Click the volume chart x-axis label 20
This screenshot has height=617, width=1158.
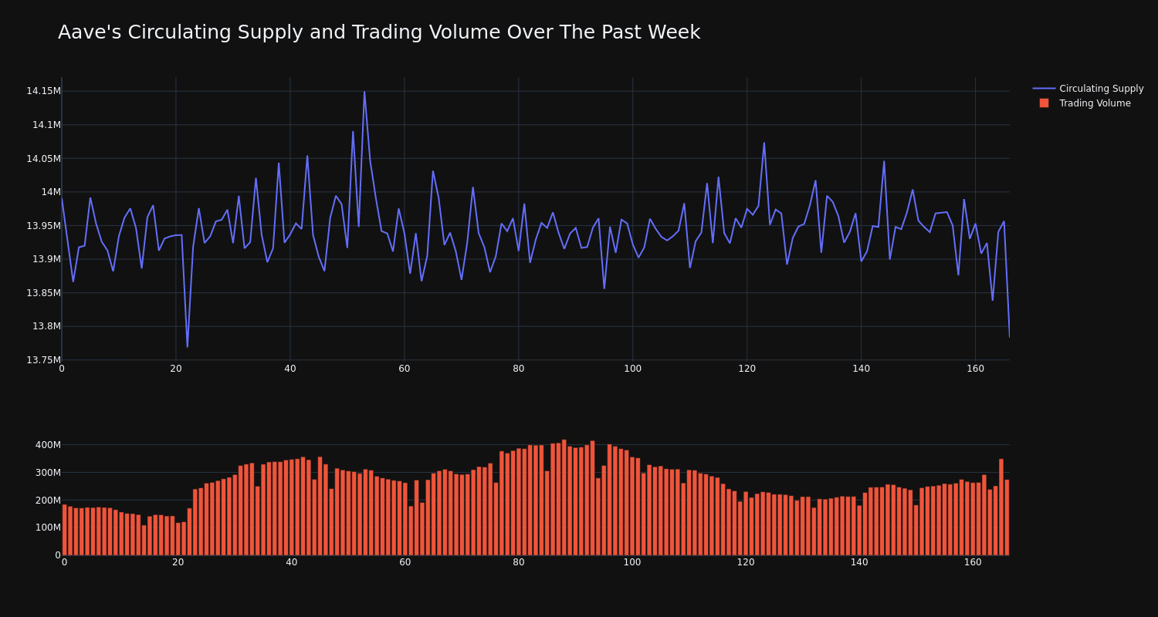coord(178,562)
